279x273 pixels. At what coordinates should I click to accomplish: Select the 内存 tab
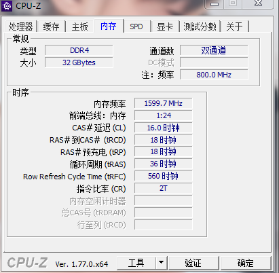click(x=109, y=26)
